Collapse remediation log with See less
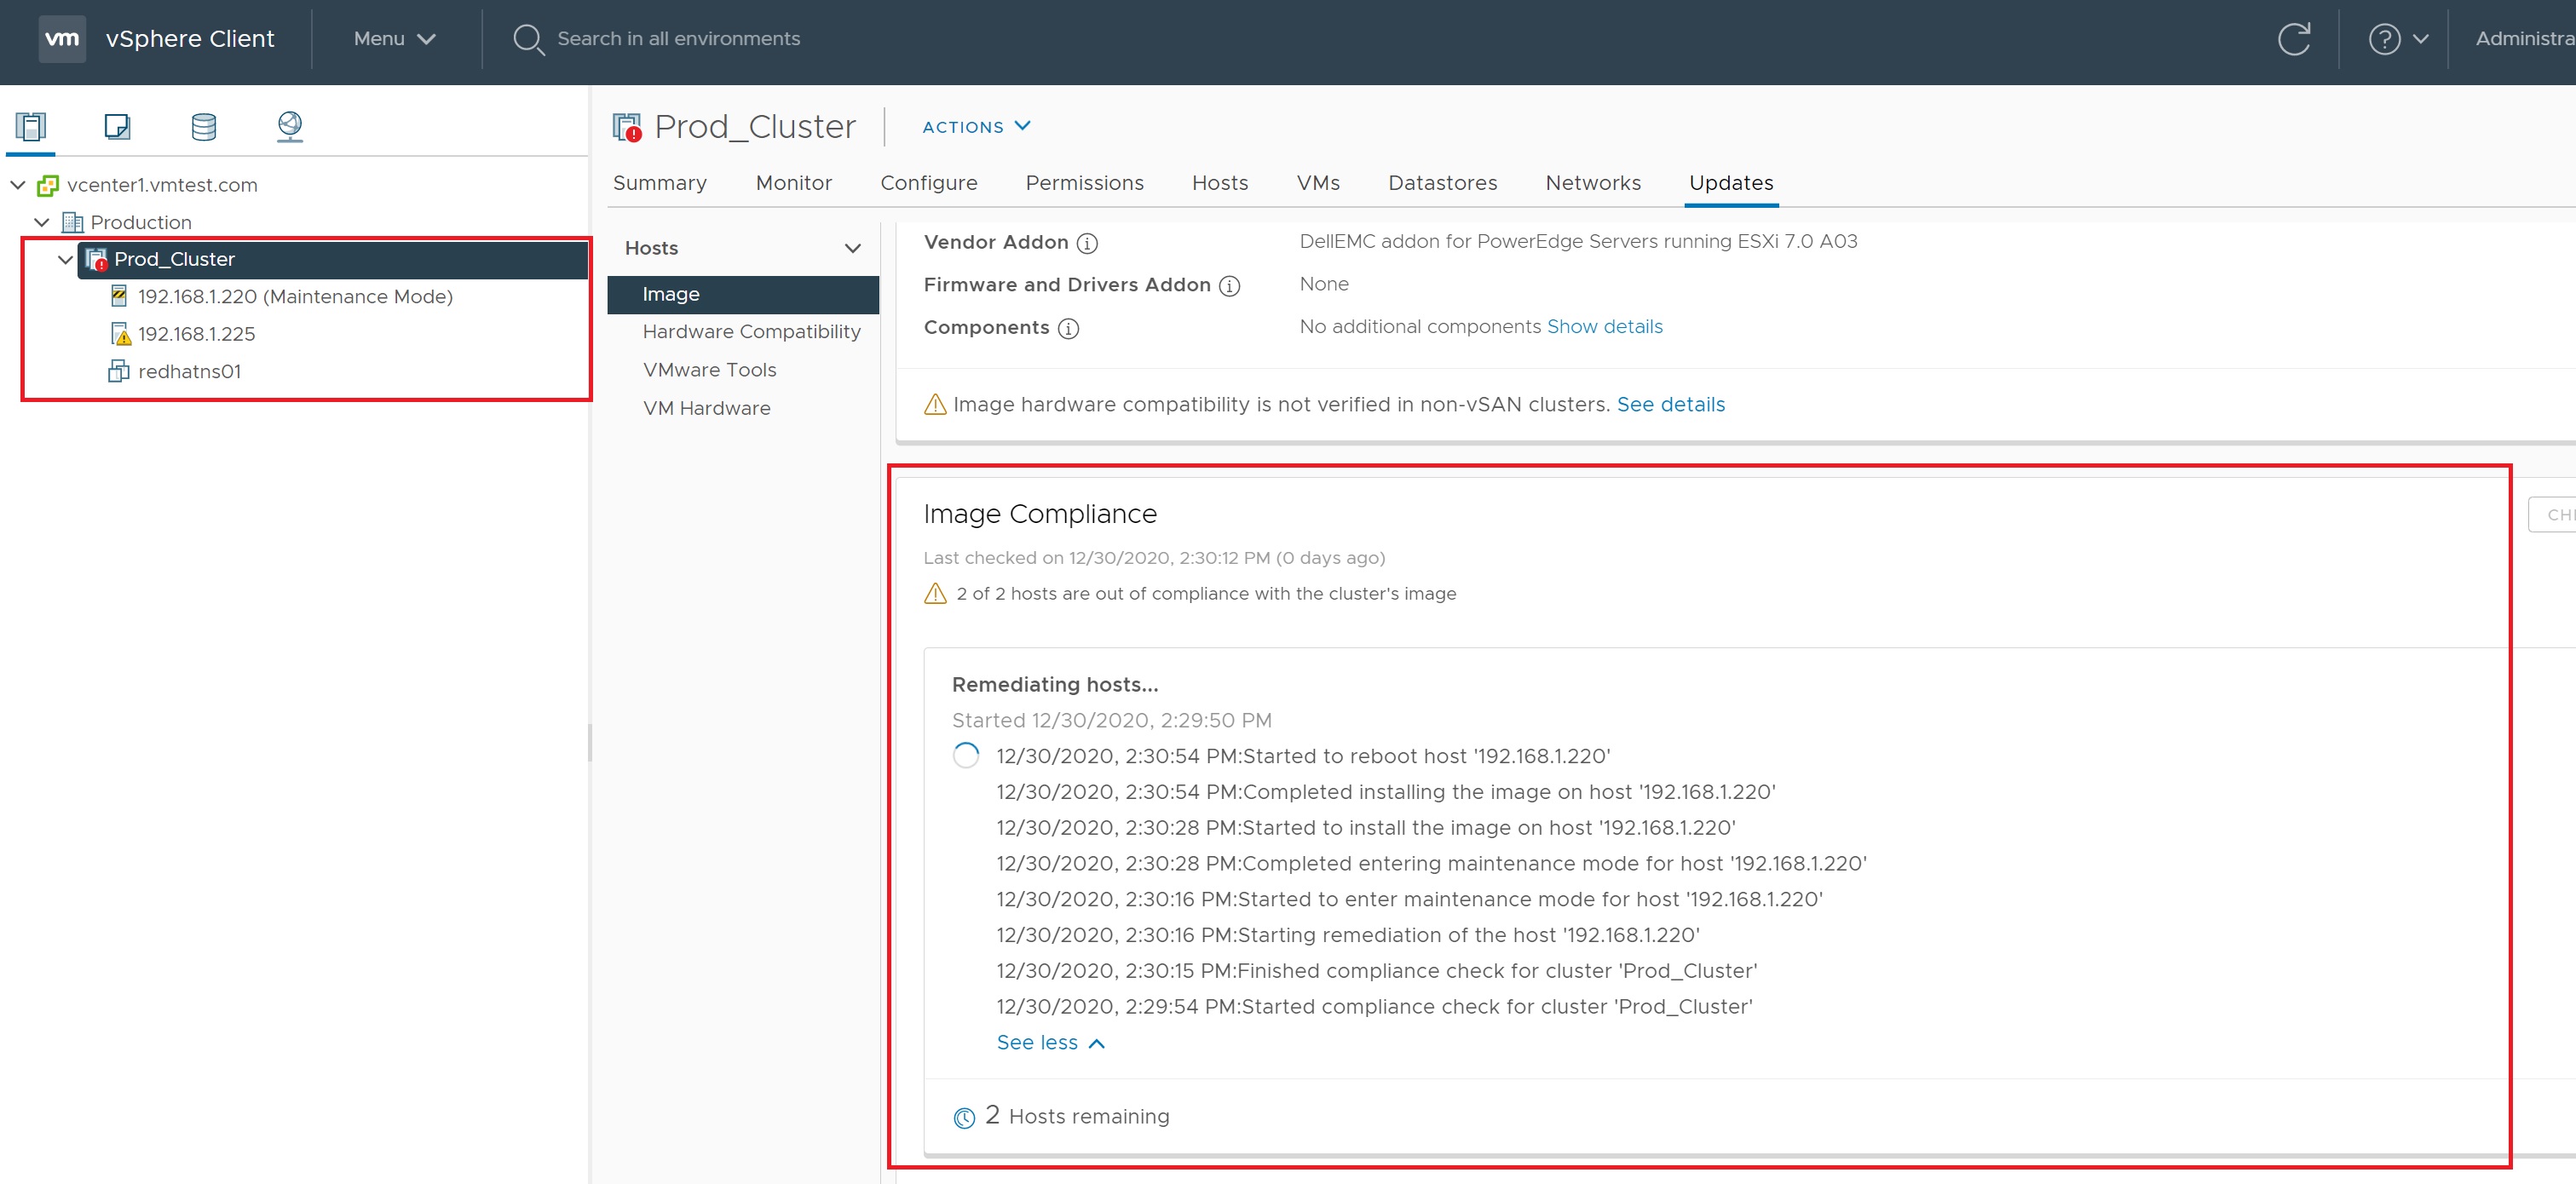 [1050, 1042]
